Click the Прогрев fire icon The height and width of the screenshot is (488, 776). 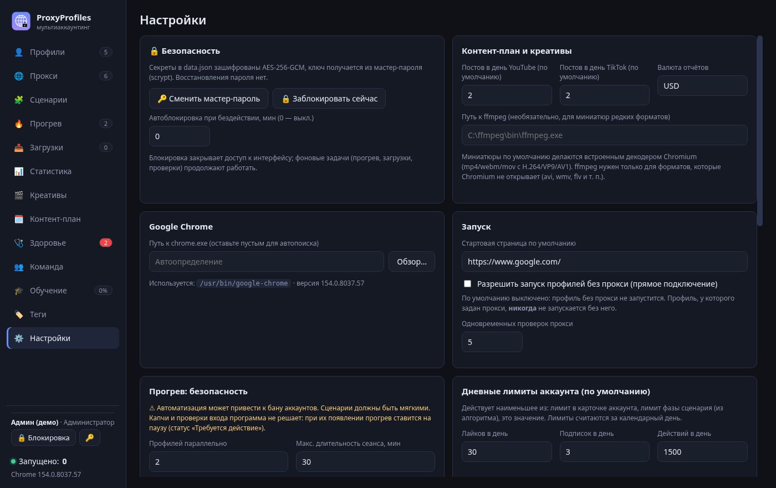19,124
